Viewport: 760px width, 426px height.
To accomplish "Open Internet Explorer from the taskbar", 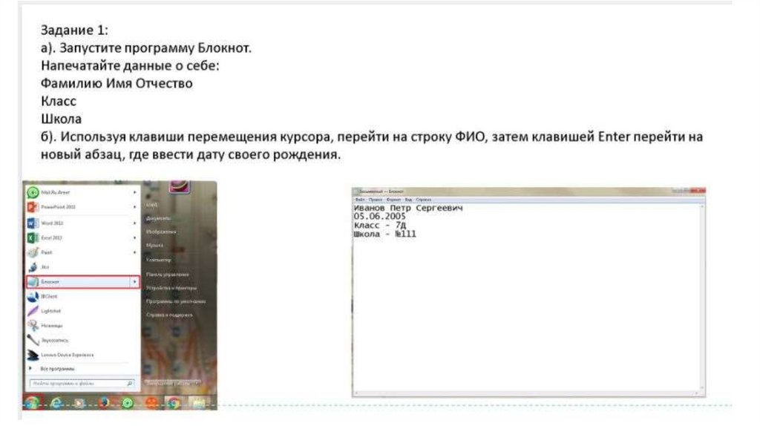I will [x=56, y=403].
